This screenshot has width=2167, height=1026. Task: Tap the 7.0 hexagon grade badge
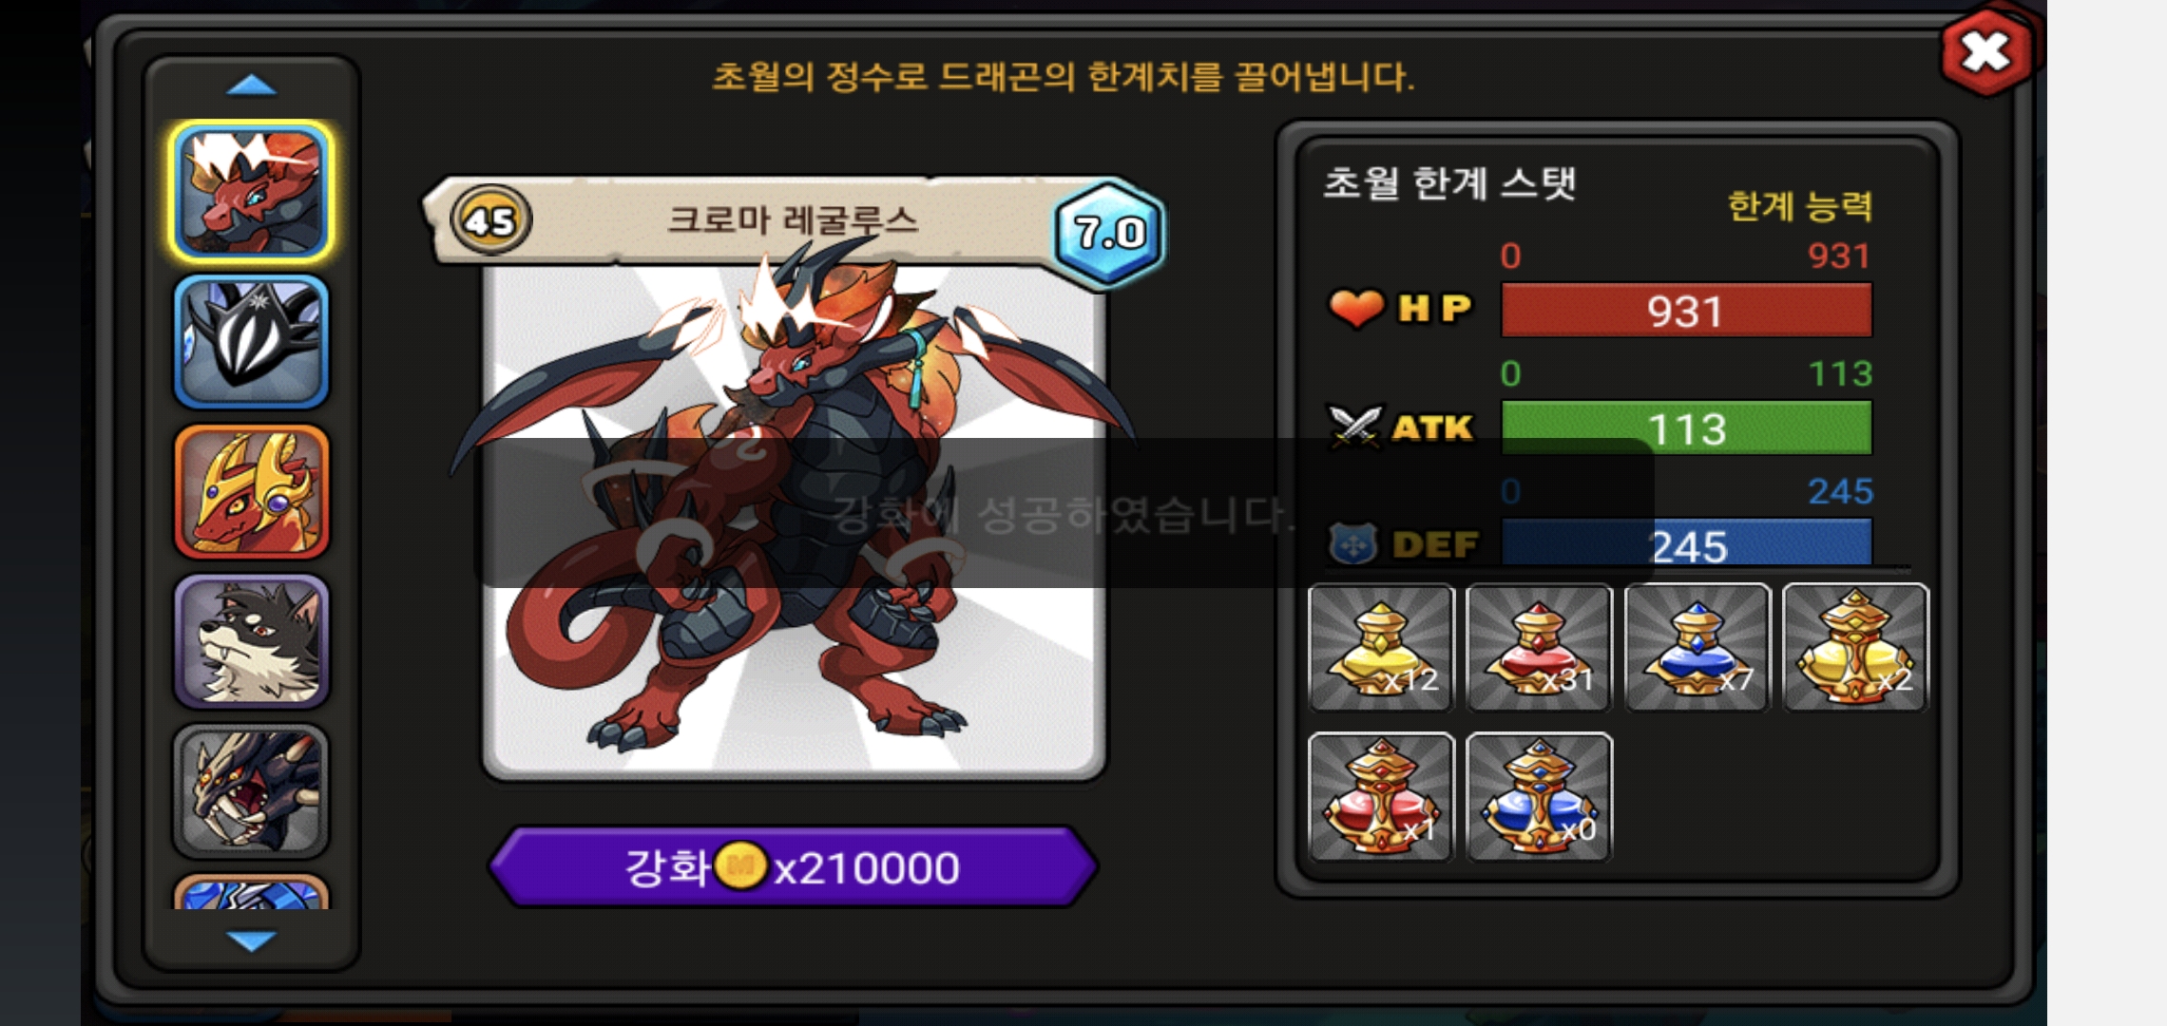coord(1109,232)
